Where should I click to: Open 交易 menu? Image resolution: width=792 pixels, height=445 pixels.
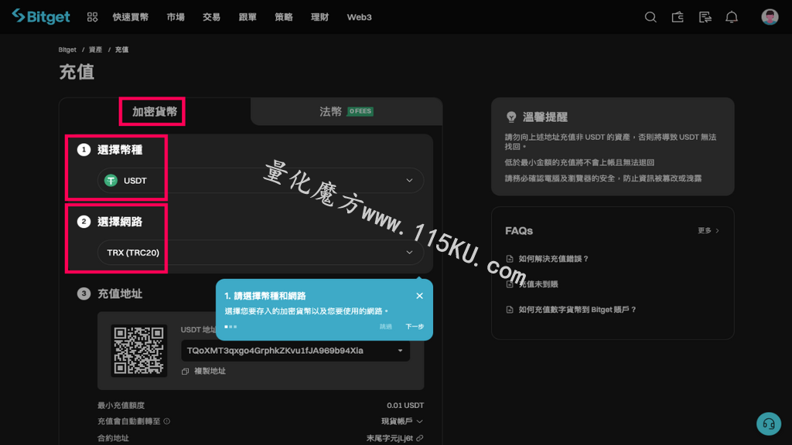click(x=211, y=17)
